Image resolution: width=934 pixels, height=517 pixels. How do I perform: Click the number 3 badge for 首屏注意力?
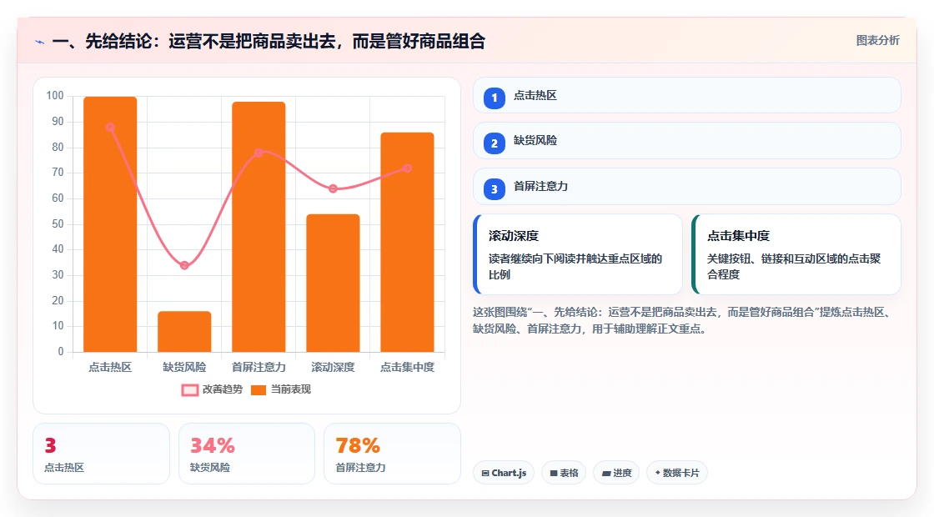(494, 188)
